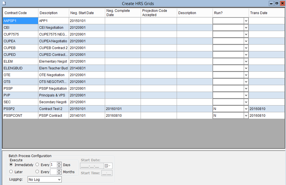Minimize the Create HRS Grids window

271,3
